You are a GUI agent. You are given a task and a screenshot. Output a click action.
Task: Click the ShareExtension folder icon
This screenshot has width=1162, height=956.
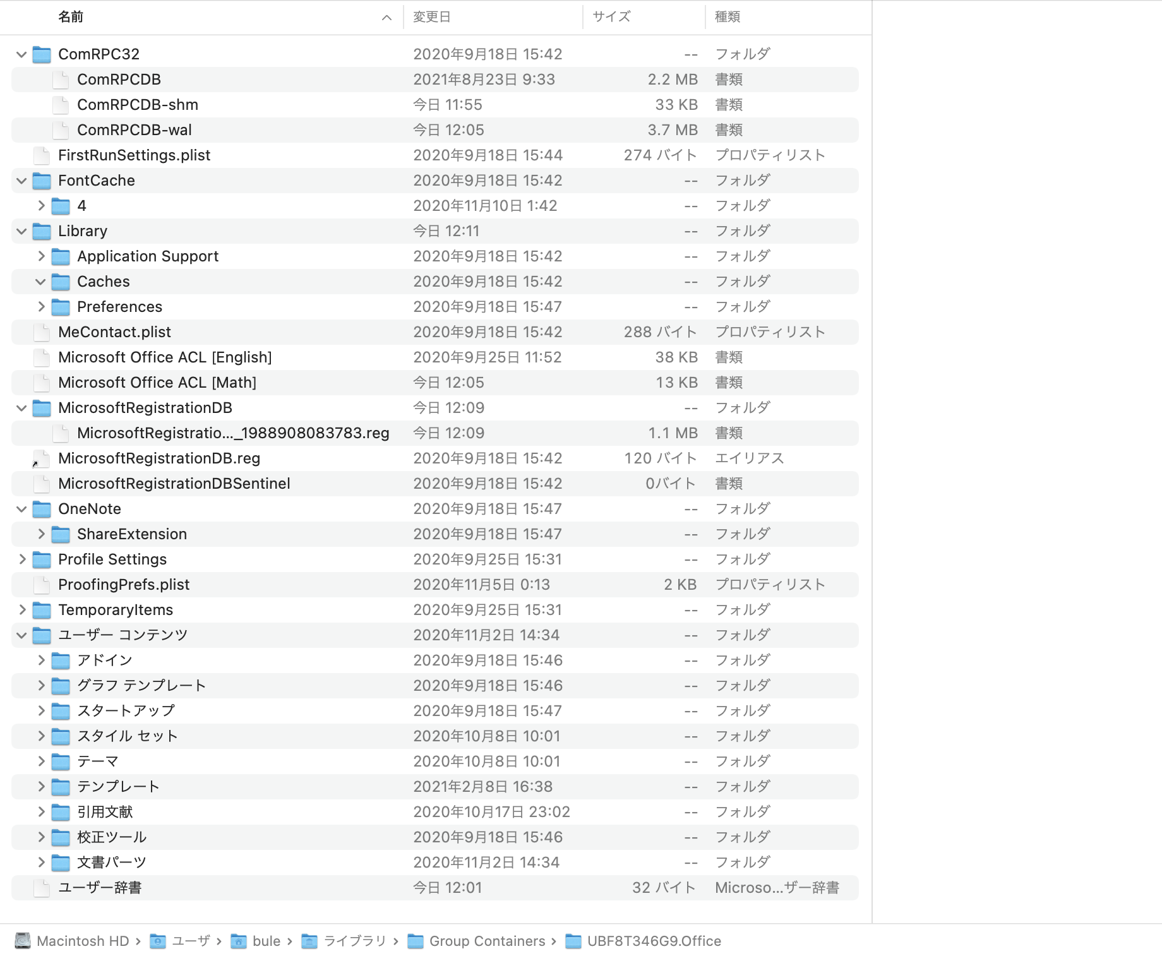pos(61,534)
